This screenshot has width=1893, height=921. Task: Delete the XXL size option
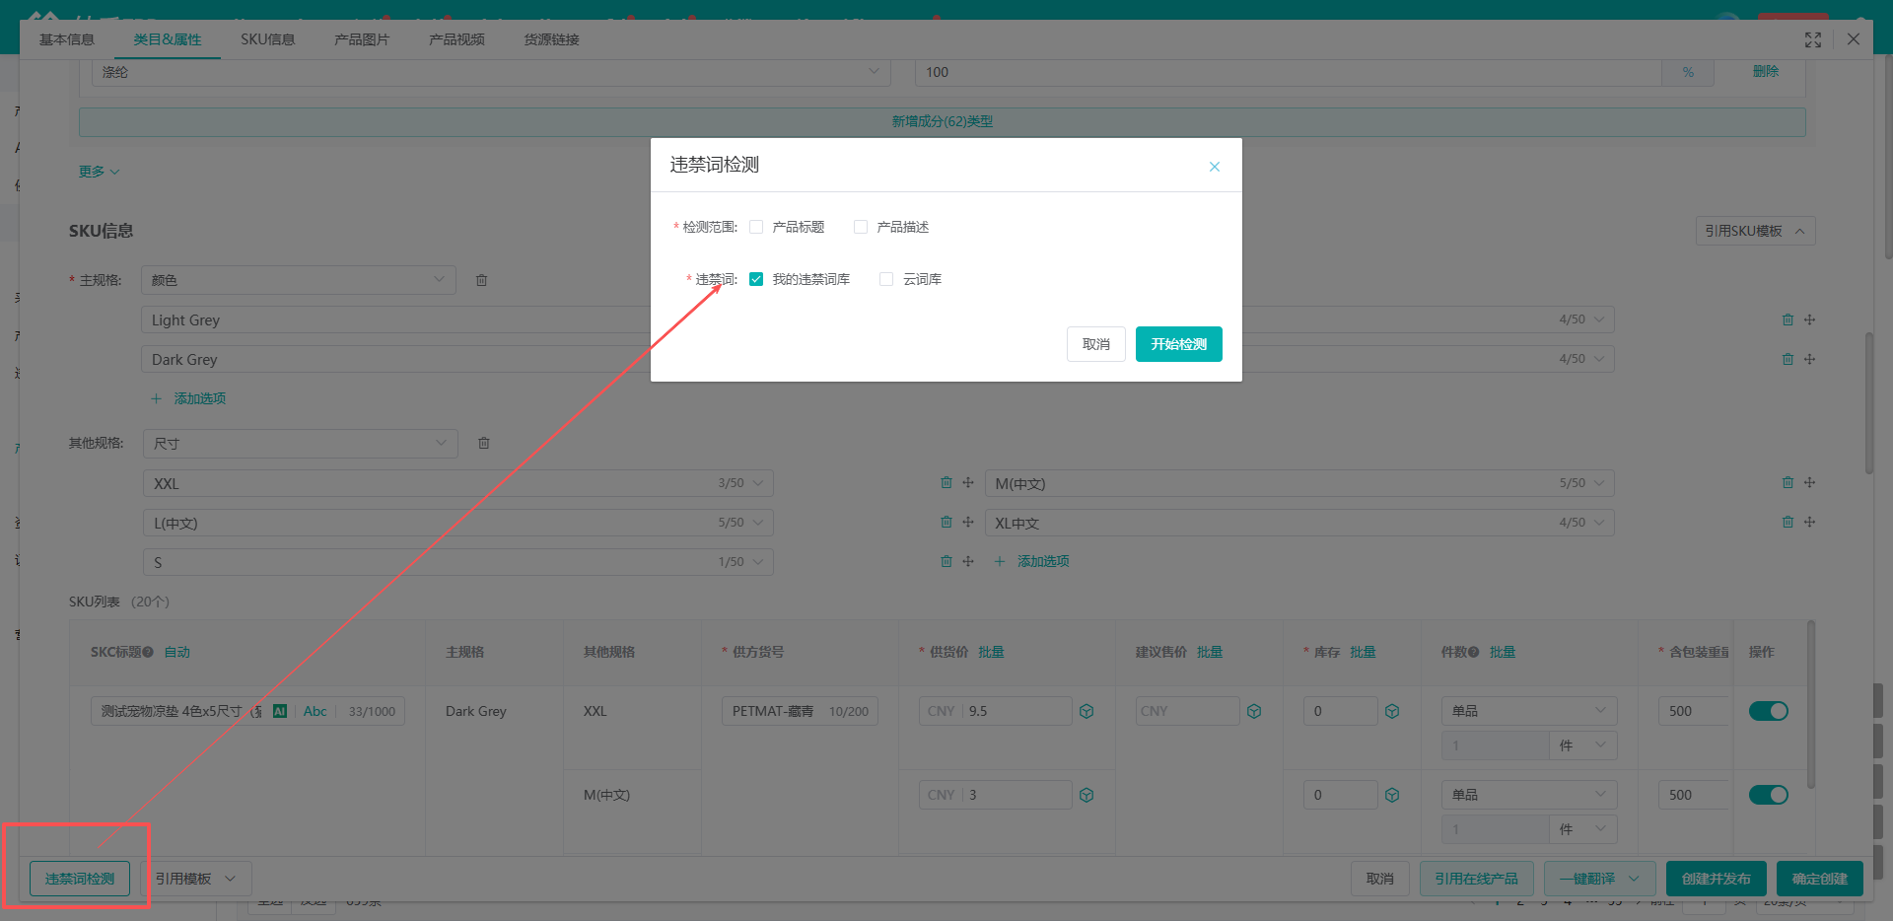pyautogui.click(x=946, y=483)
